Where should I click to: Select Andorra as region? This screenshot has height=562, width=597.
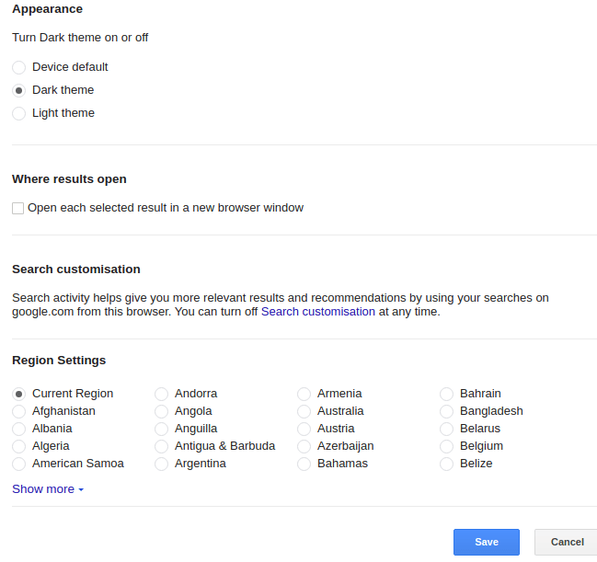pyautogui.click(x=161, y=394)
